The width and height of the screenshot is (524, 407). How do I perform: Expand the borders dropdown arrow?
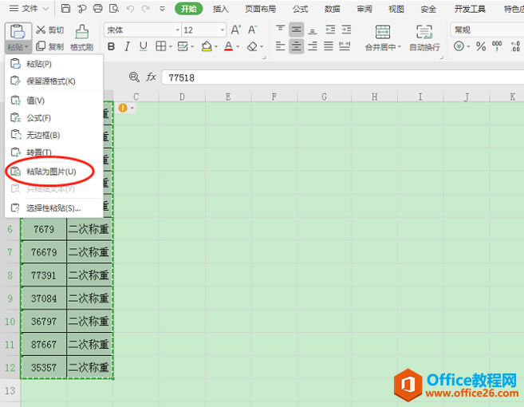click(x=171, y=46)
